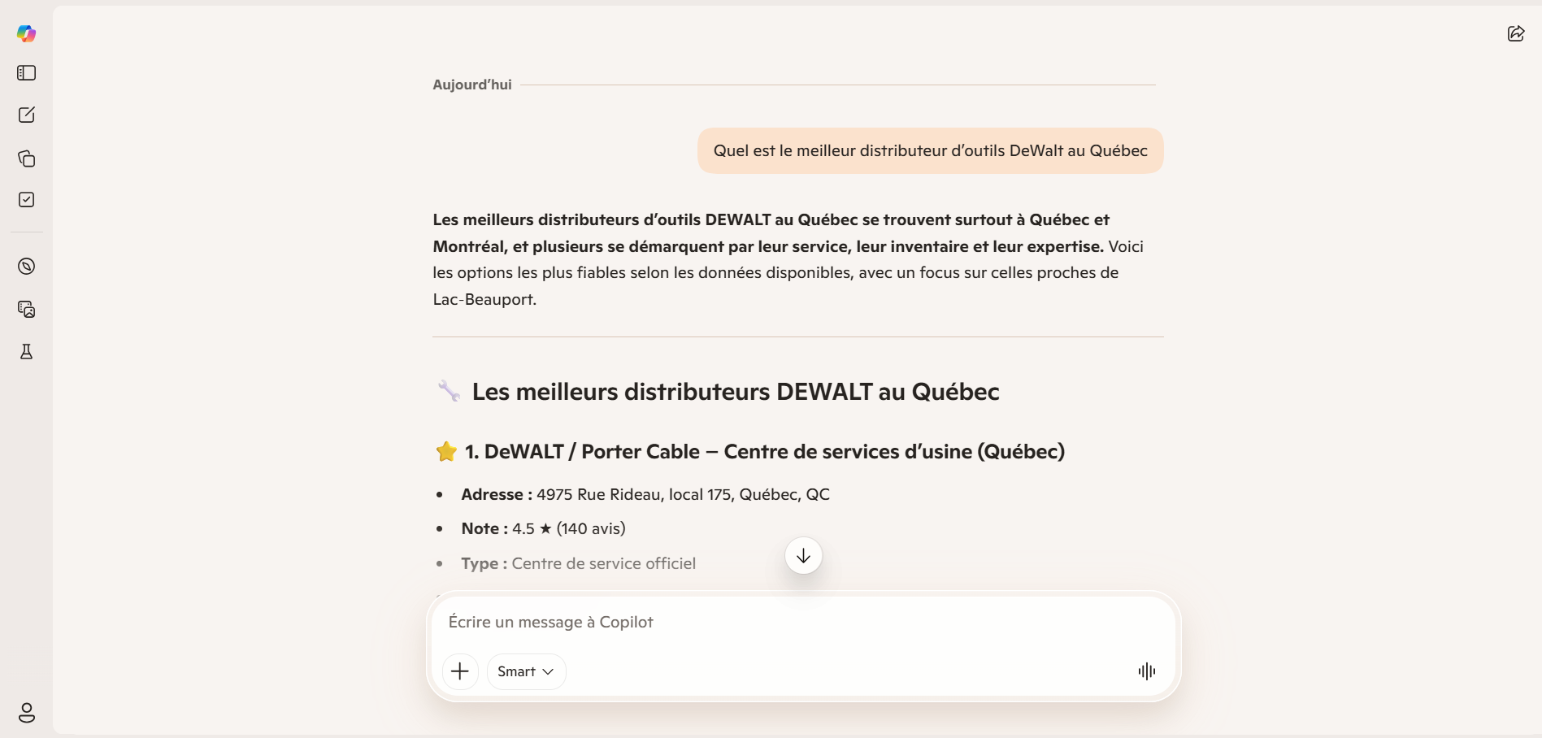Screen dimensions: 1542x738
Task: Open Copilot home via the Copilot logo
Action: [25, 33]
